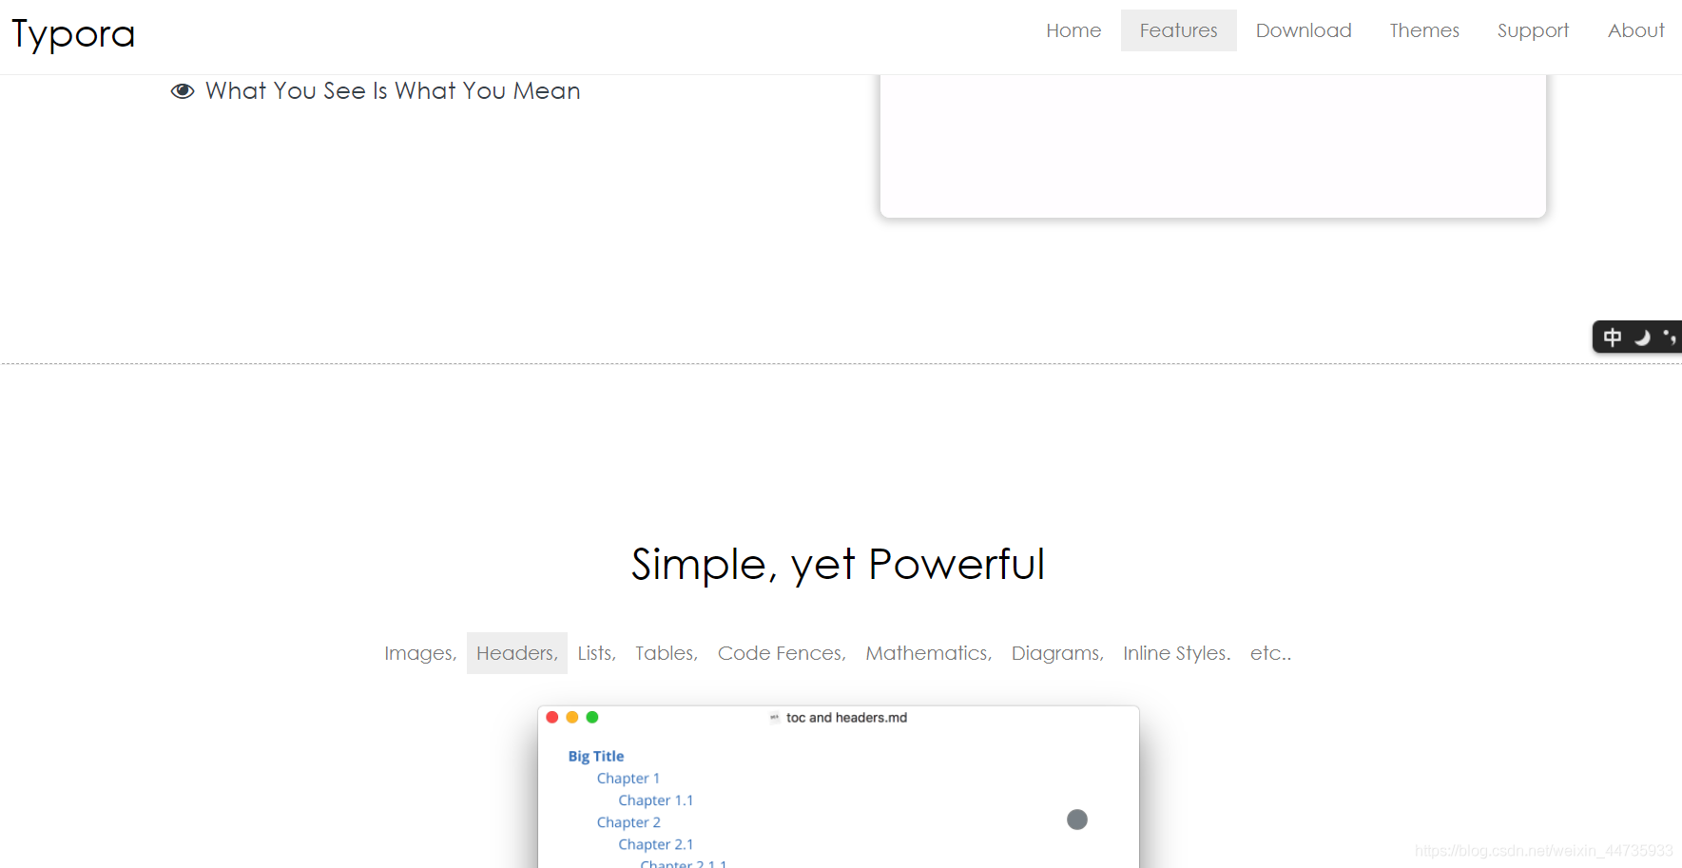The width and height of the screenshot is (1682, 868).
Task: Select the Code Fences tab
Action: [x=782, y=653]
